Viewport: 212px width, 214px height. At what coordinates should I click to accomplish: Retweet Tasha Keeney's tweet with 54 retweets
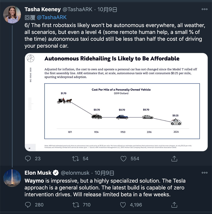point(76,159)
